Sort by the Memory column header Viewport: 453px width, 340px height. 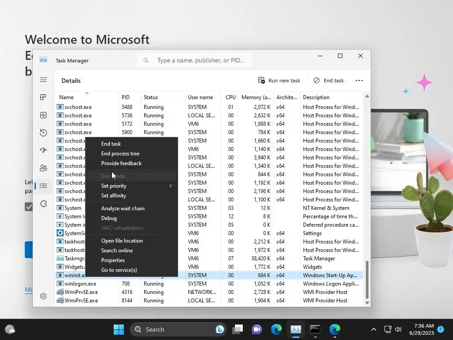256,97
